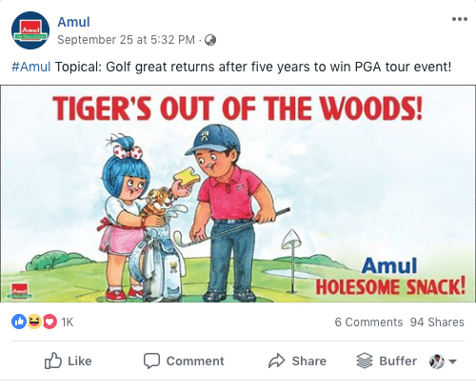Open the Amul page name link
The height and width of the screenshot is (390, 476).
point(73,22)
